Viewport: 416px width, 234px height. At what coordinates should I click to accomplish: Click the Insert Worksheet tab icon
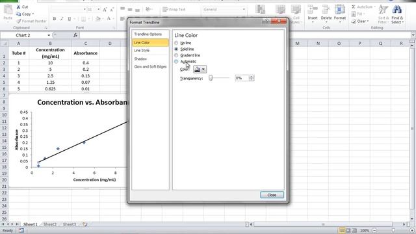point(84,224)
